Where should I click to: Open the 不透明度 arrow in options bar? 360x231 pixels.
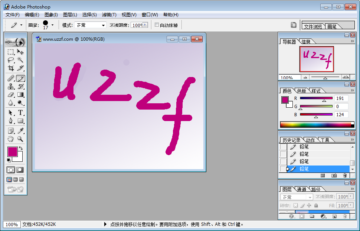(145, 25)
